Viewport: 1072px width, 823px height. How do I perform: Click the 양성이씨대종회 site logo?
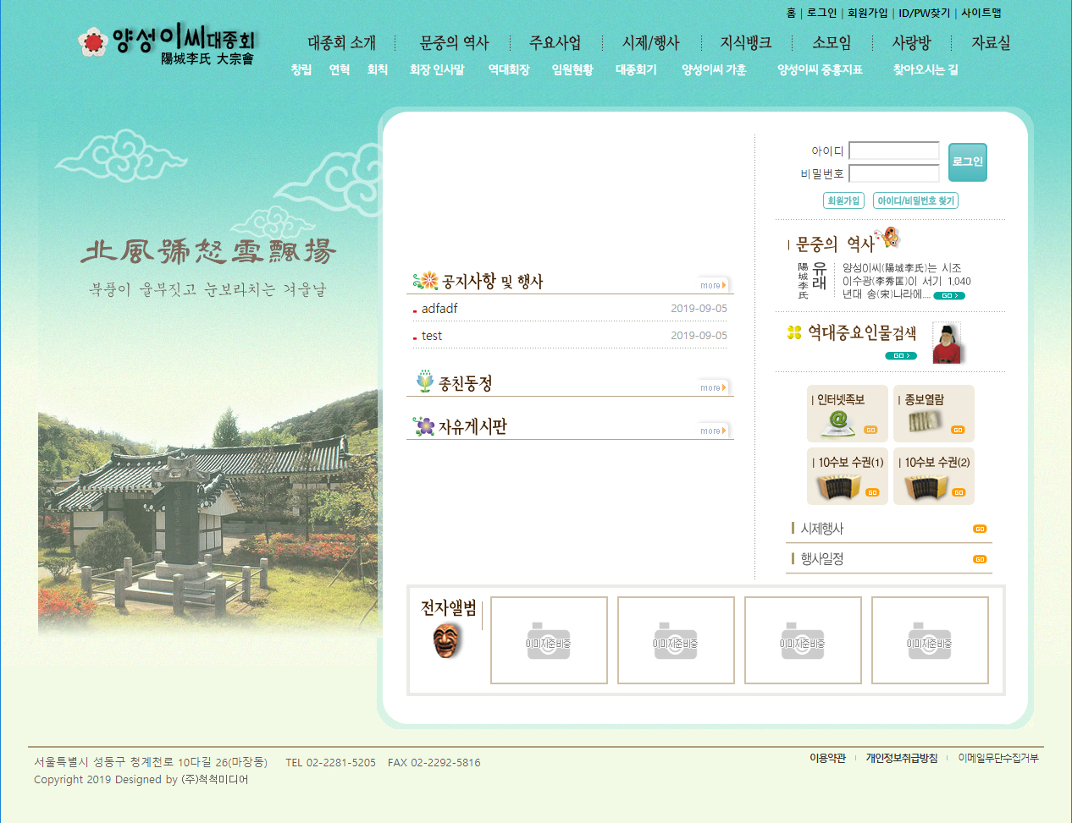click(x=167, y=44)
